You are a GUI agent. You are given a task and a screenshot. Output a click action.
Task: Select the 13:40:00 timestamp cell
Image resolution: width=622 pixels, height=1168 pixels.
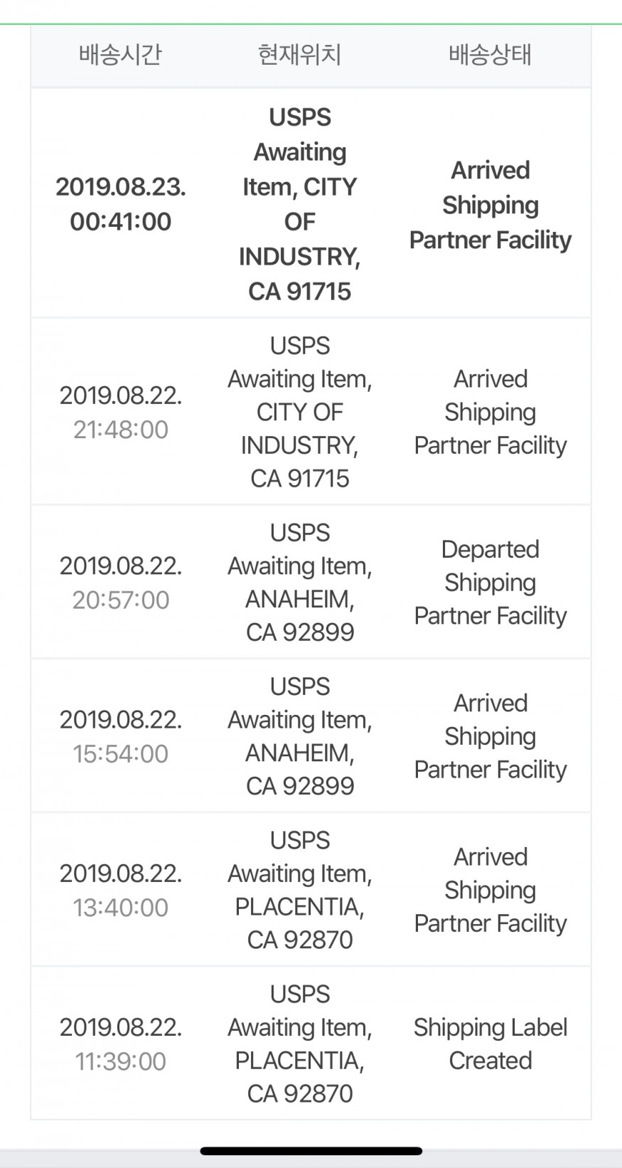pos(121,890)
